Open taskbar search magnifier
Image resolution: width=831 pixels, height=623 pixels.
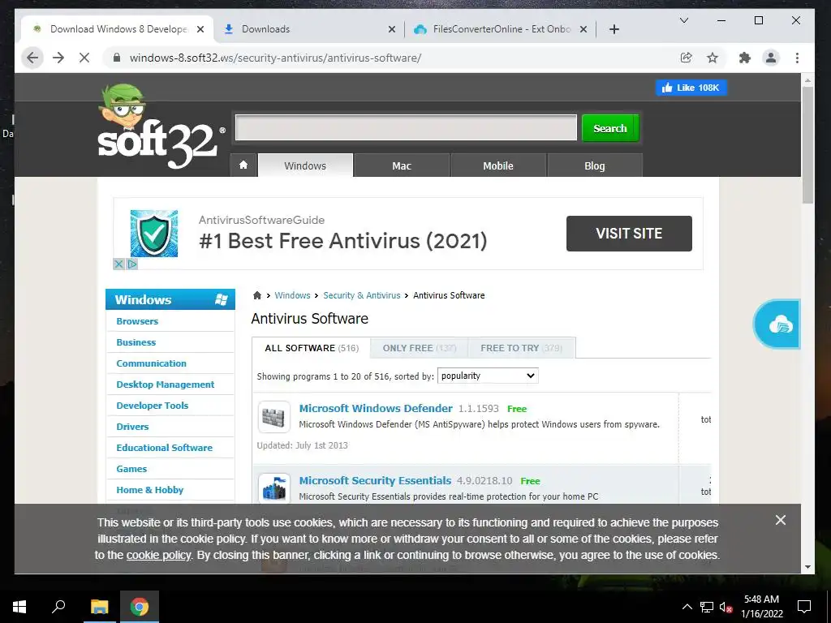click(58, 607)
